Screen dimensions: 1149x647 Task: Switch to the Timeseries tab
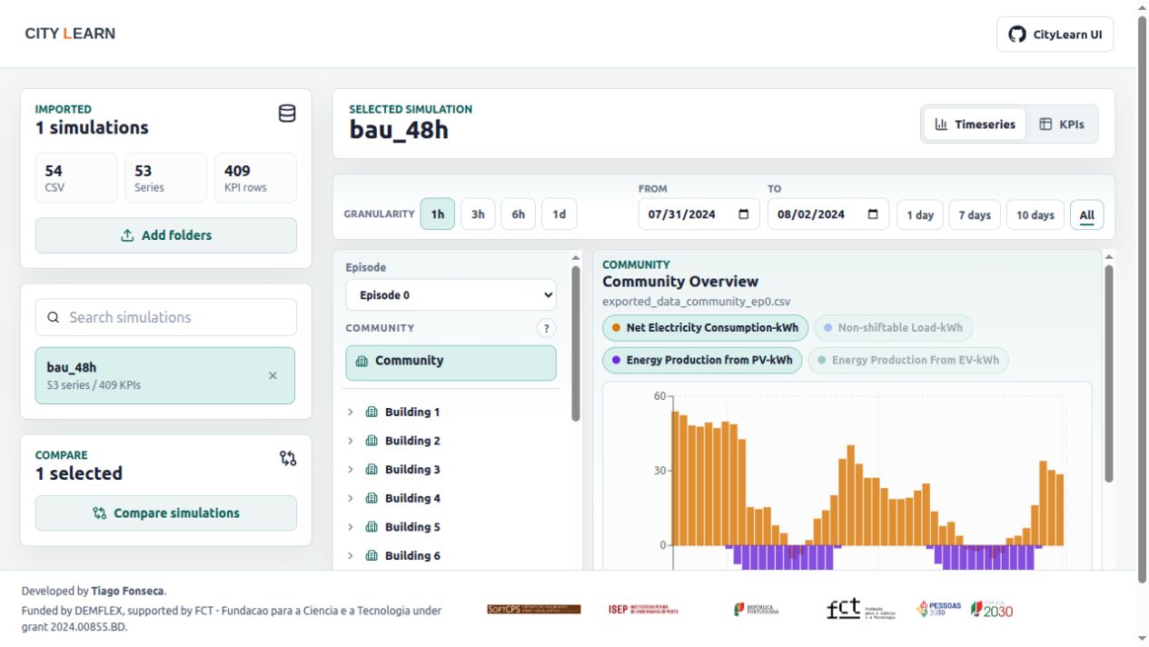(975, 124)
